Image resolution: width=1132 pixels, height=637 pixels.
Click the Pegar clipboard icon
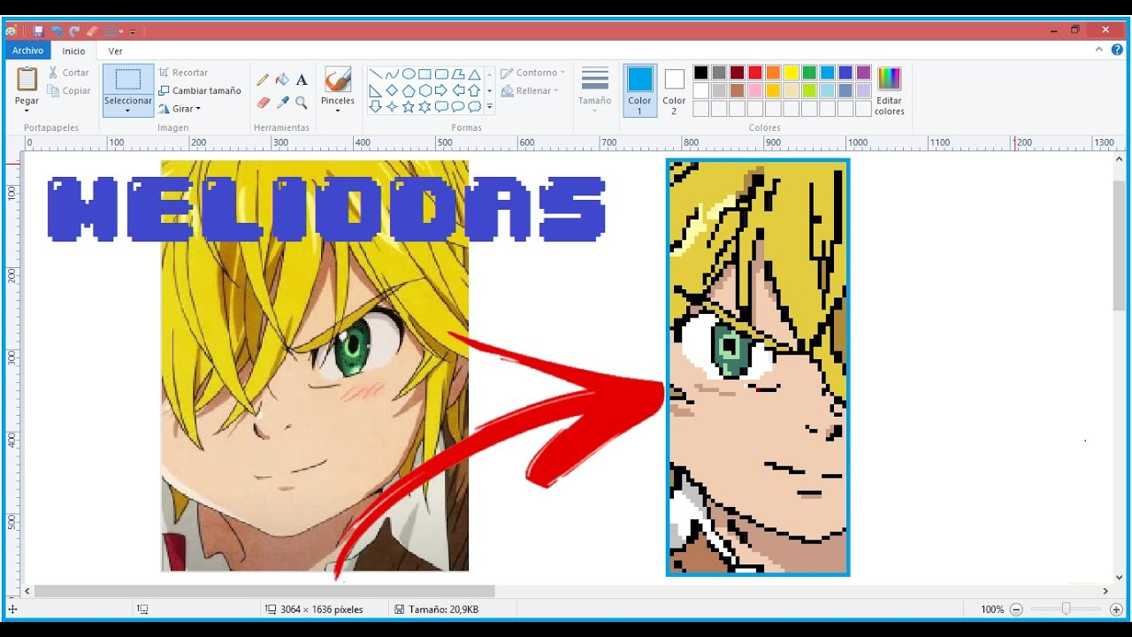[x=27, y=80]
